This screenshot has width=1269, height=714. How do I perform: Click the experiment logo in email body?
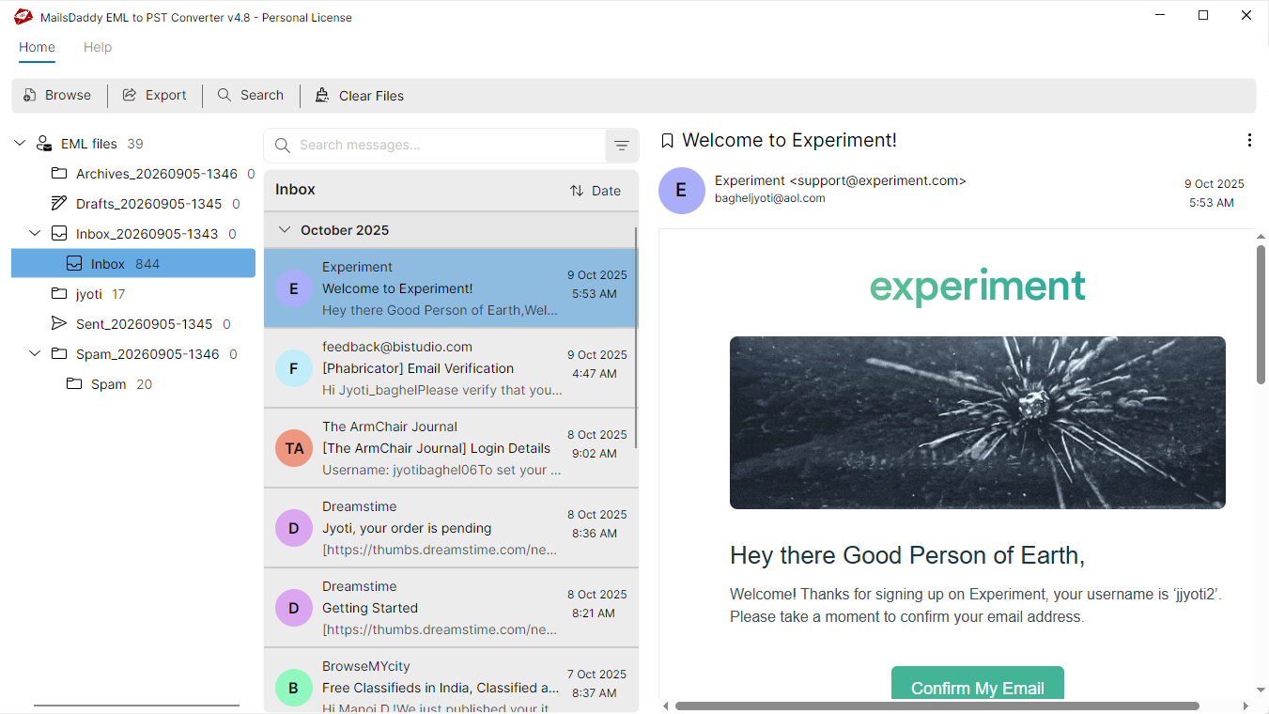[978, 286]
